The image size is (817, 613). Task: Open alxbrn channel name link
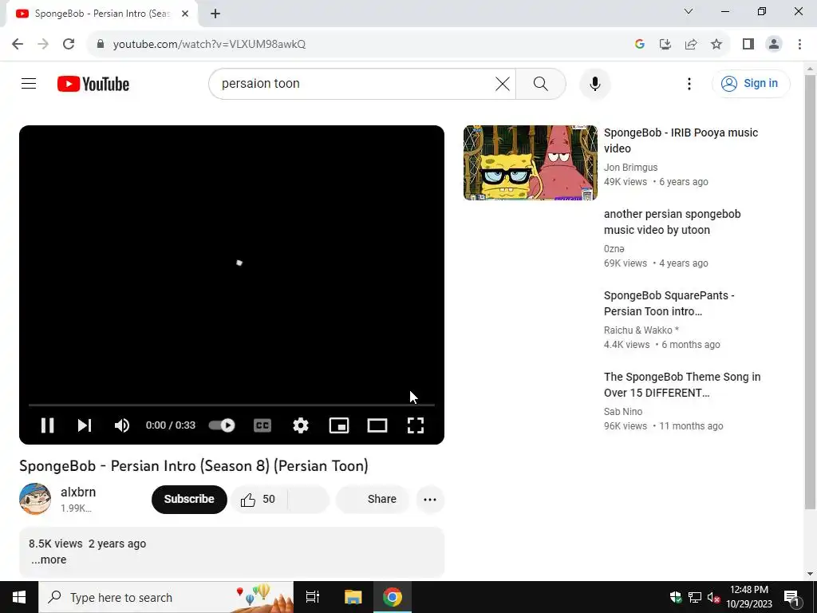click(78, 492)
